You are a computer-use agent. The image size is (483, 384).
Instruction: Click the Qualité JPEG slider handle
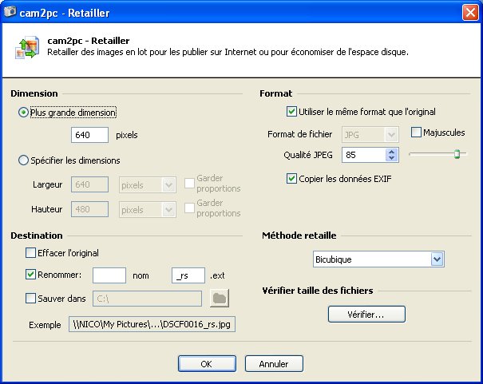click(457, 154)
